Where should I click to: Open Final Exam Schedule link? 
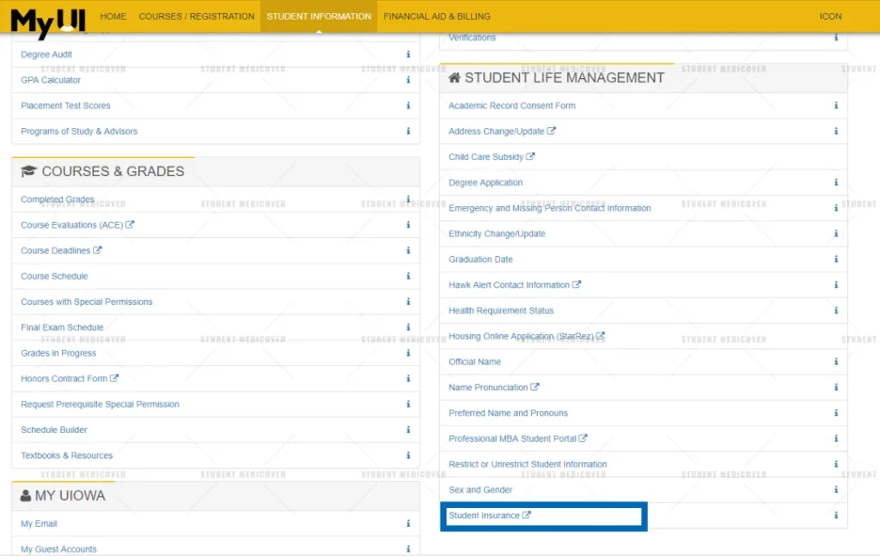coord(62,327)
